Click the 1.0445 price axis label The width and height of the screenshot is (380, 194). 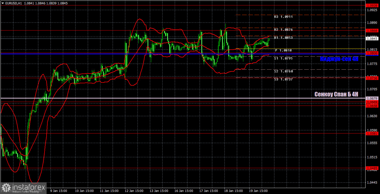372,183
